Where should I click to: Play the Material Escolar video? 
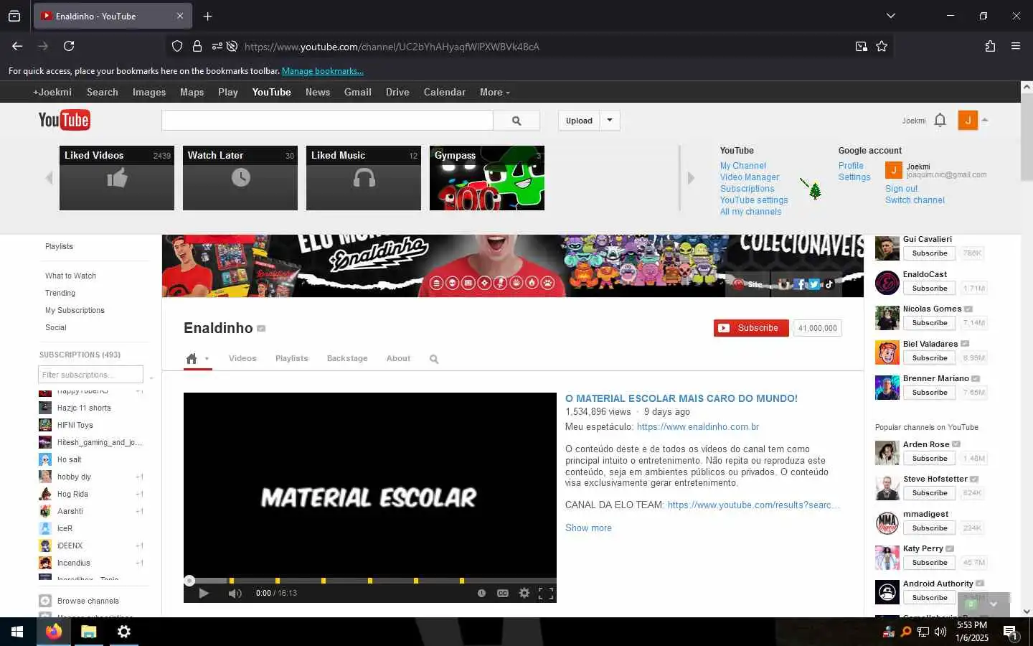click(204, 593)
